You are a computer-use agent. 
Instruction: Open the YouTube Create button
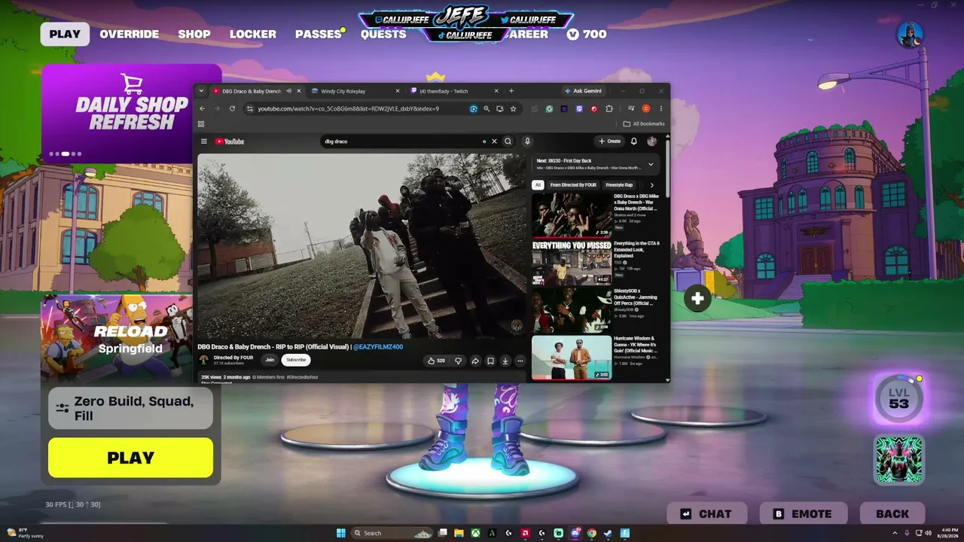[x=610, y=142]
